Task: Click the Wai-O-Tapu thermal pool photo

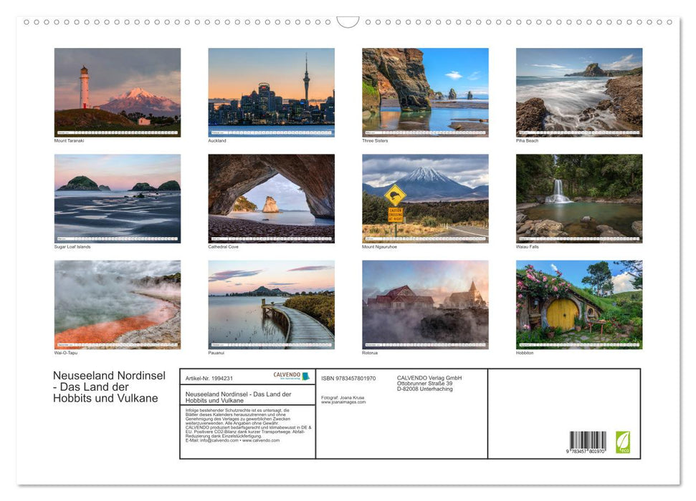Action: (117, 304)
